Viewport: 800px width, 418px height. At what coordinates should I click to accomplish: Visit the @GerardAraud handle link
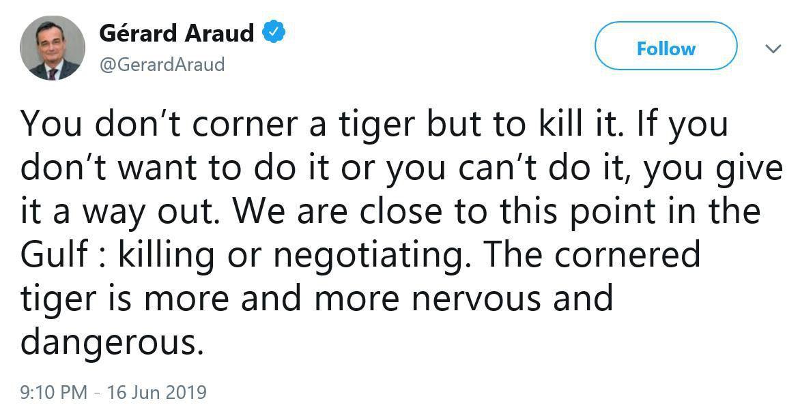coord(162,65)
